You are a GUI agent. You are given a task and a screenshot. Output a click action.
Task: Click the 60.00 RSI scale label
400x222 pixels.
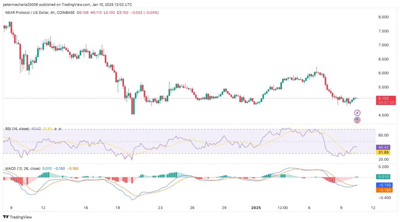(x=383, y=135)
